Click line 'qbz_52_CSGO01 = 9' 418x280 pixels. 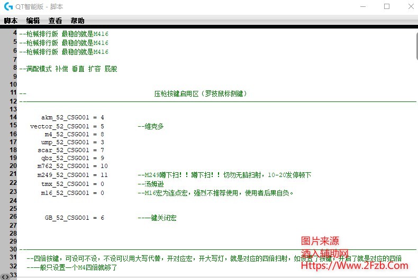72,158
